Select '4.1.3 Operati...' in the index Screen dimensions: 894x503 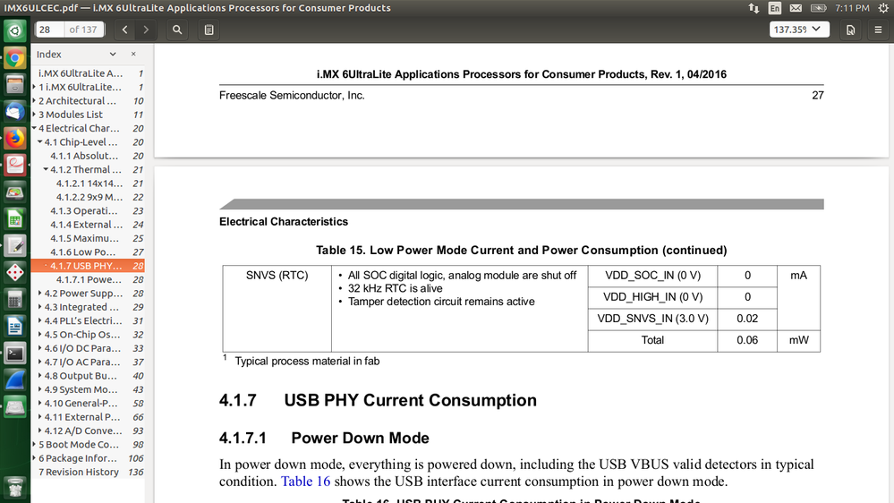[x=88, y=210]
